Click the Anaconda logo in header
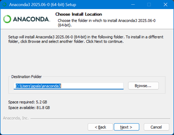Image resolution: width=174 pixels, height=135 pixels. click(27, 19)
